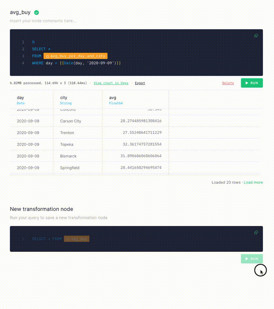Screen dimensions: 274x309
Task: Click the node comments placeholder field
Action: point(43,21)
